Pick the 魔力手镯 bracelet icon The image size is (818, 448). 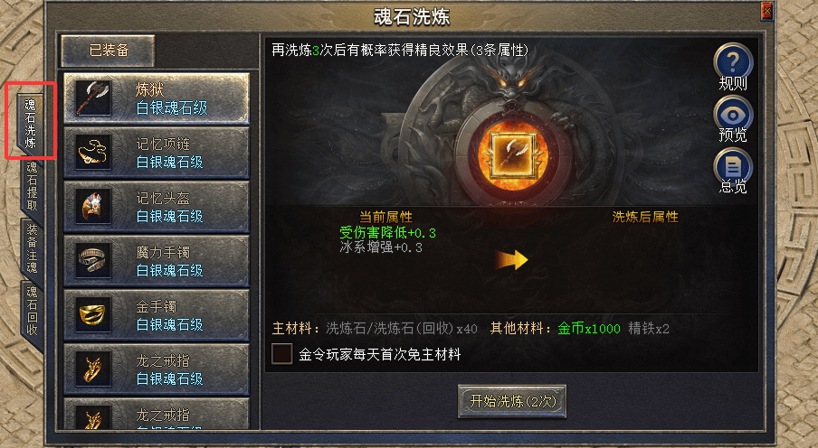point(93,260)
